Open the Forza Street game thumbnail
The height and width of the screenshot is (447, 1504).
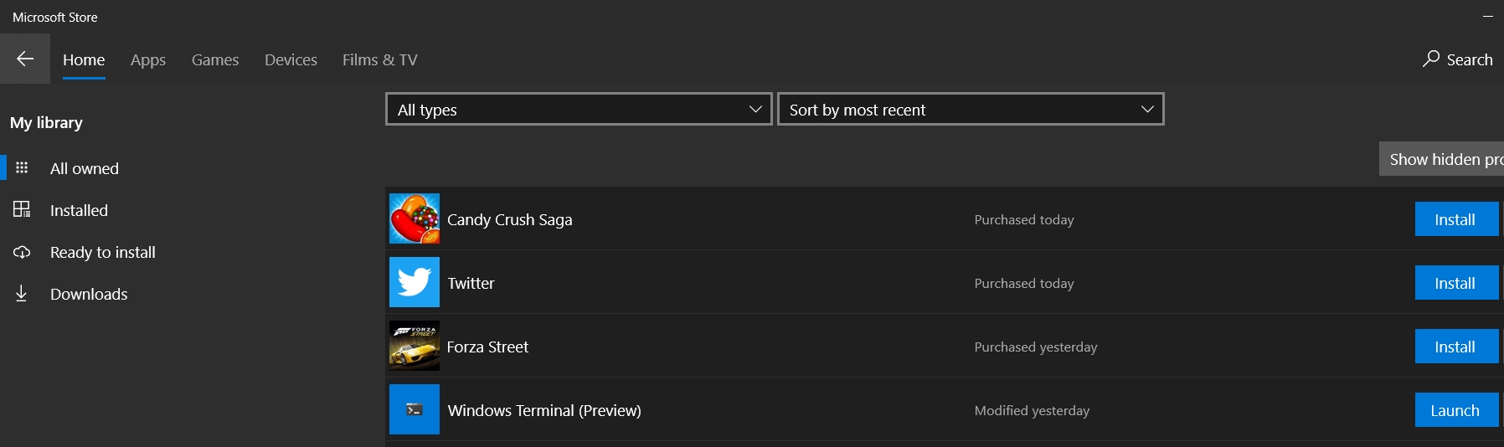pyautogui.click(x=415, y=346)
